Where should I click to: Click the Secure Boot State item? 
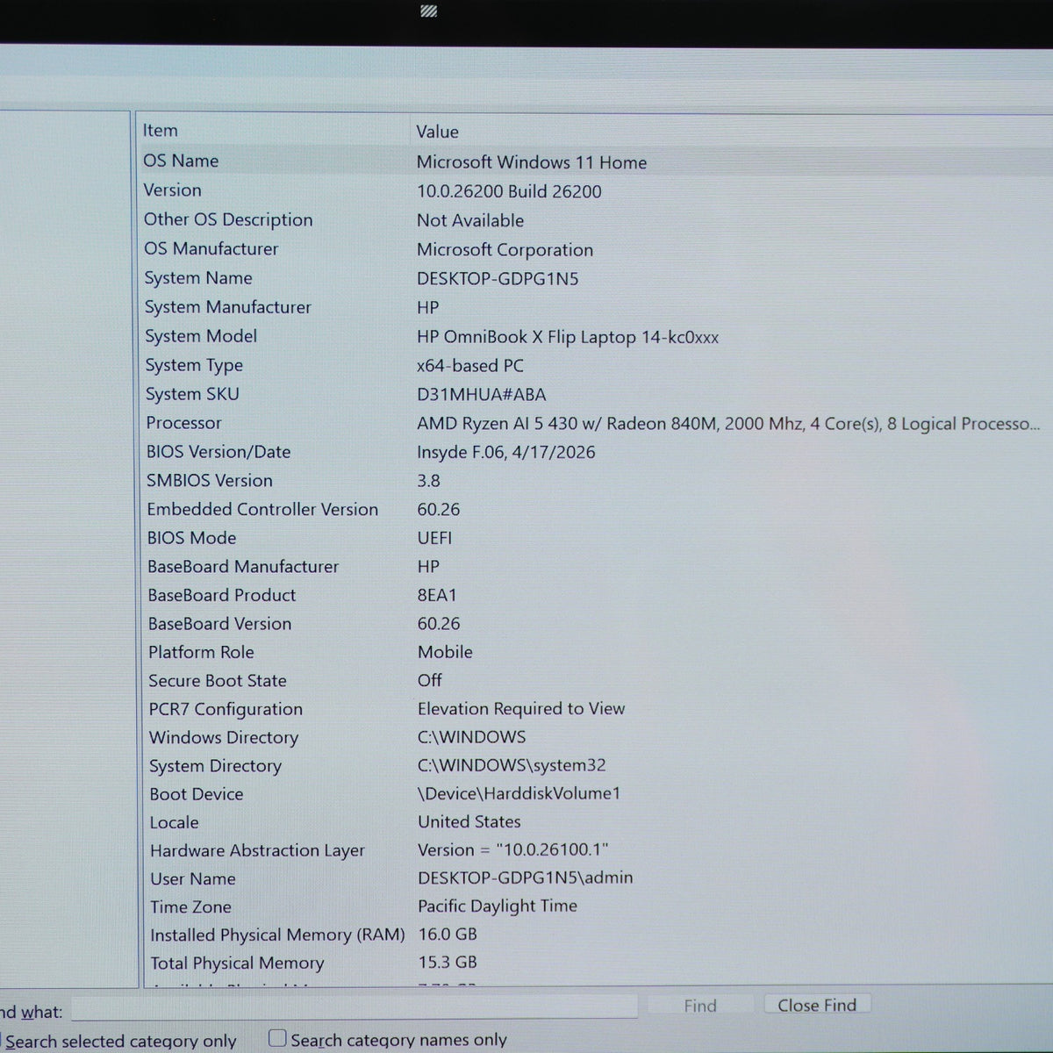[x=218, y=681]
